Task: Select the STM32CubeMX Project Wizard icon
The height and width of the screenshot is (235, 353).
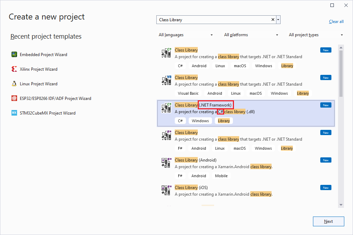Action: pyautogui.click(x=14, y=113)
